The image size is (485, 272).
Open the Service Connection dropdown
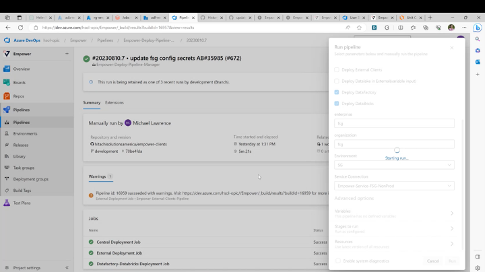click(394, 186)
